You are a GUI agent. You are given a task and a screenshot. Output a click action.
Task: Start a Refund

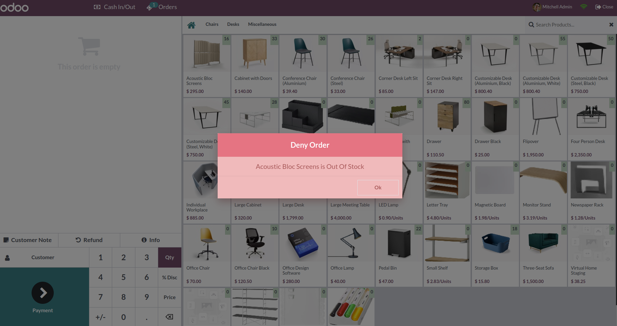[x=89, y=240]
